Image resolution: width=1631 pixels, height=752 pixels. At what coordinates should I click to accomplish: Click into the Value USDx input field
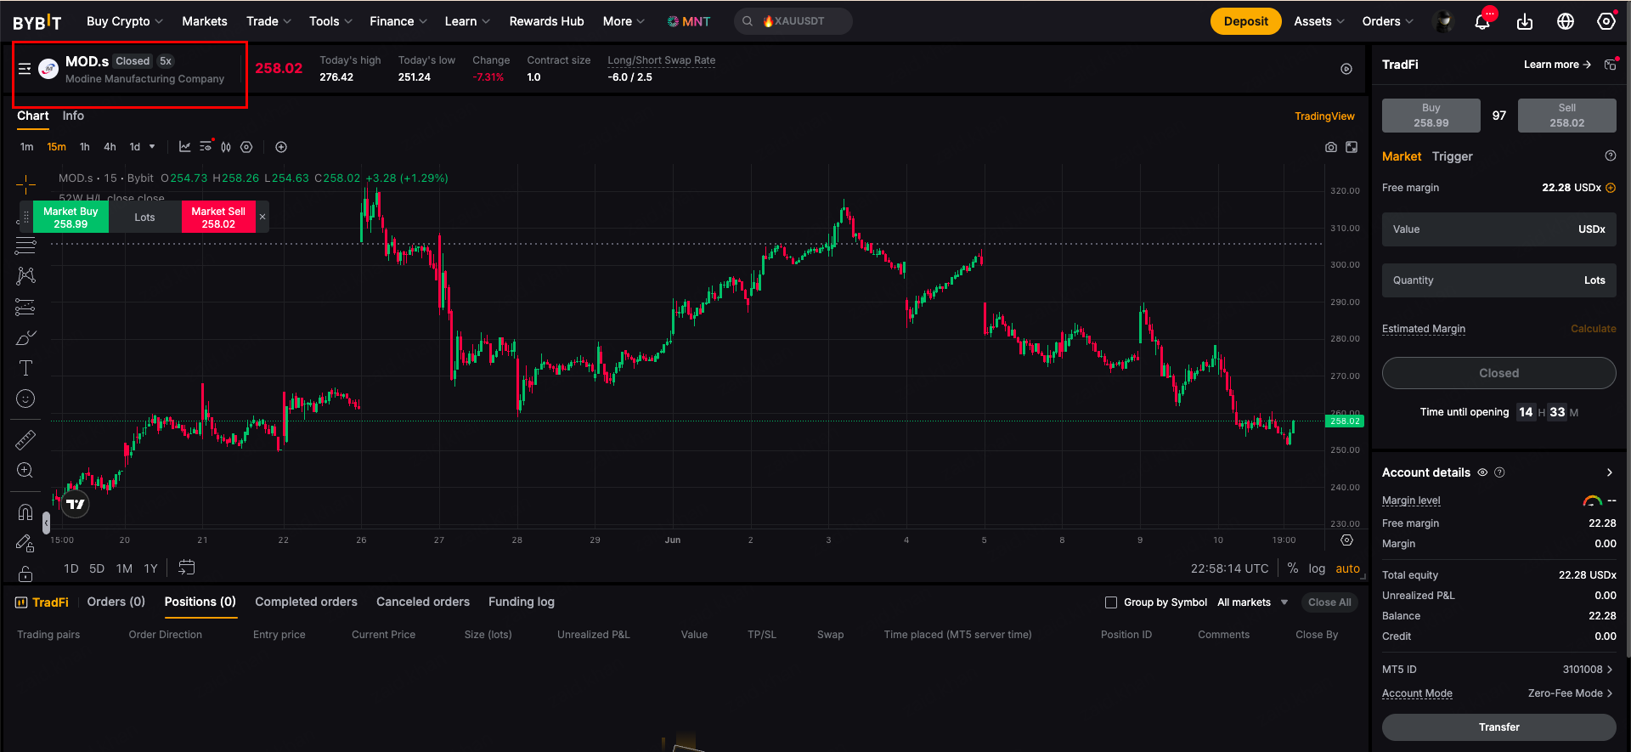(1499, 229)
